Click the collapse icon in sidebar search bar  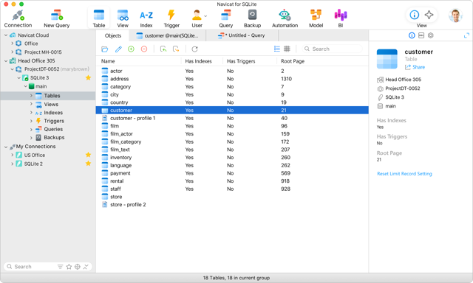point(86,267)
